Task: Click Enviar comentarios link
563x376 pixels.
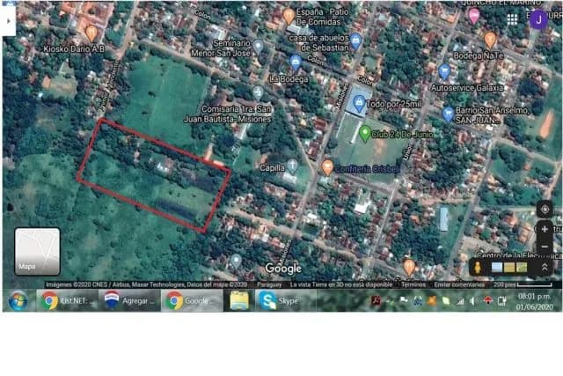Action: (x=459, y=284)
